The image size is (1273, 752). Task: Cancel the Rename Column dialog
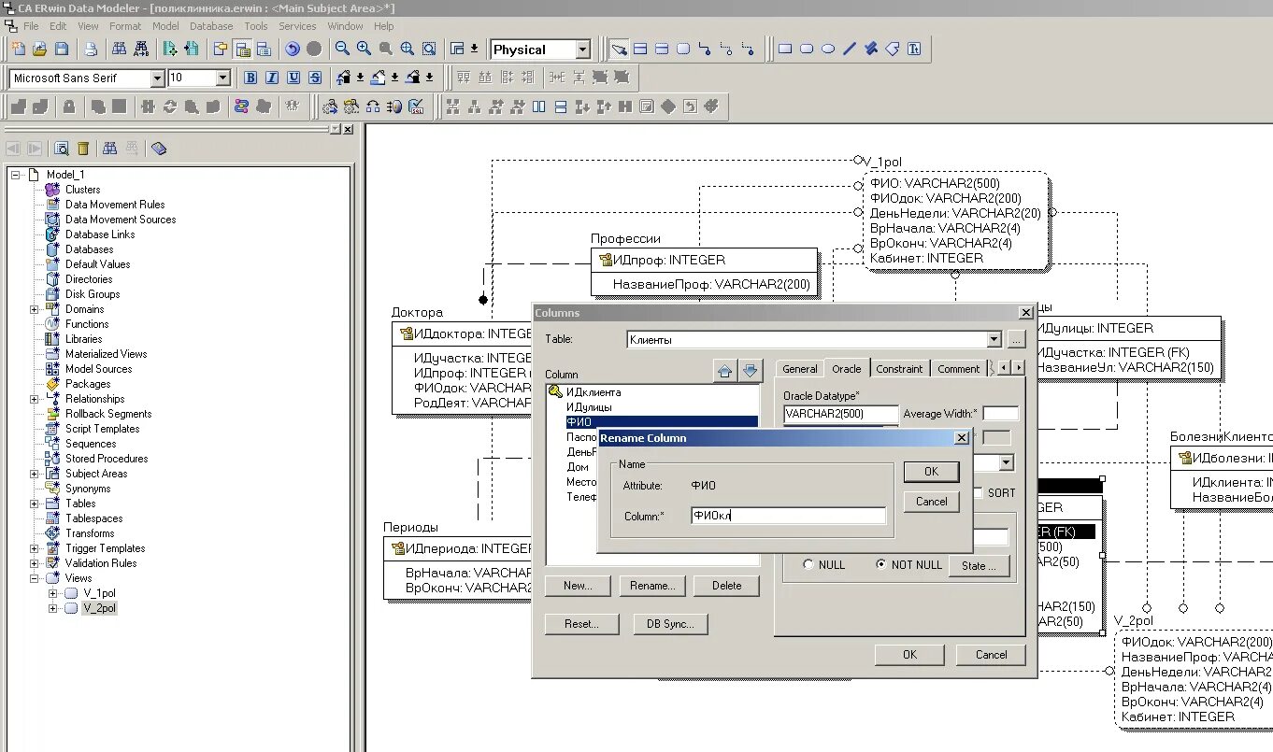tap(931, 502)
